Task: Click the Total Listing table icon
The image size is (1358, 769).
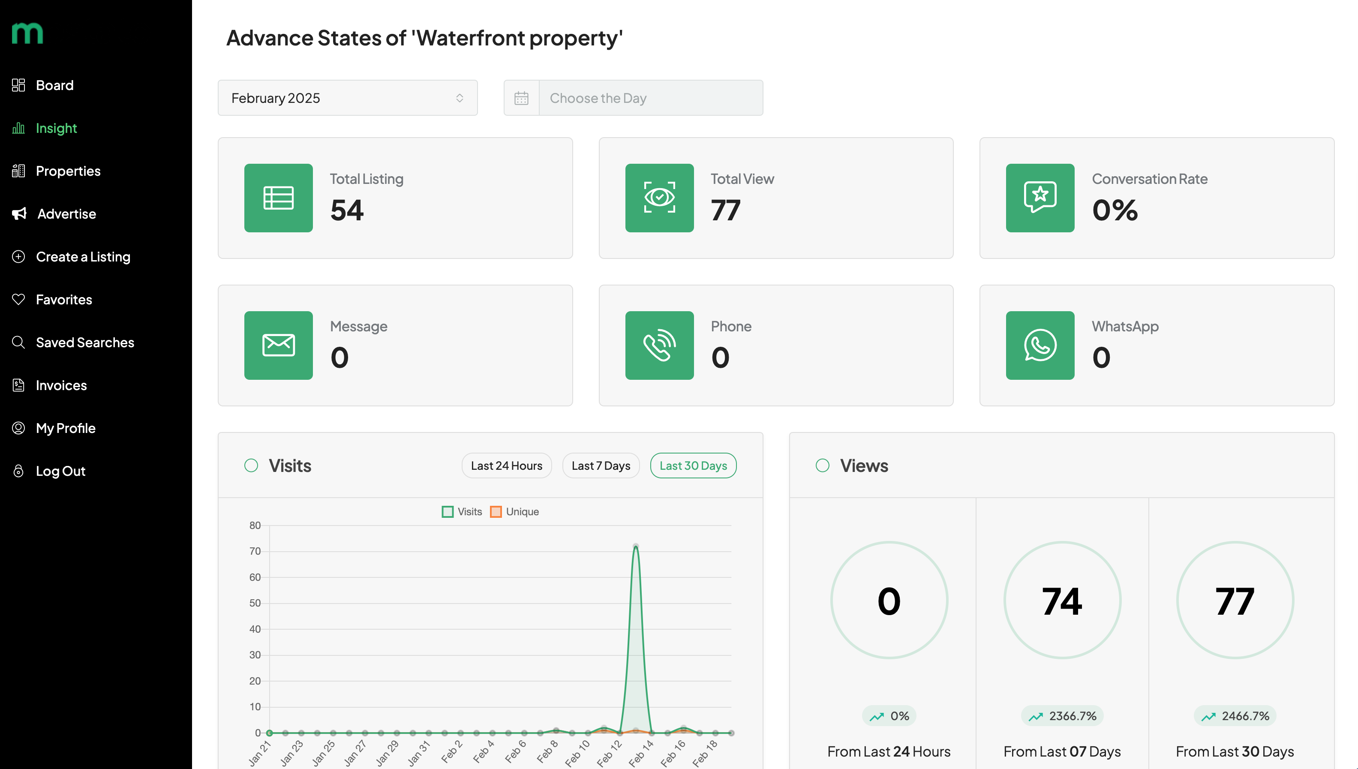Action: click(x=278, y=198)
